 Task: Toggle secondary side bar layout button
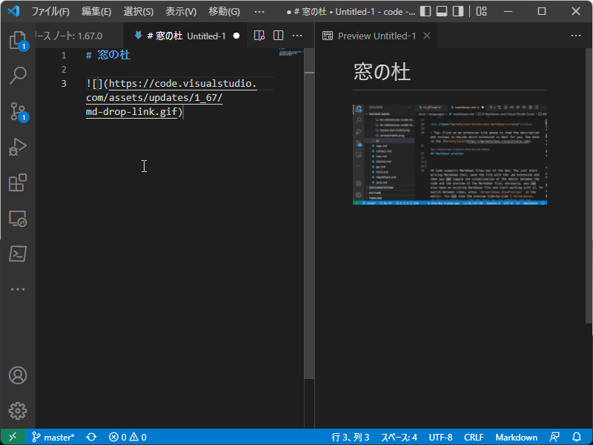click(458, 11)
